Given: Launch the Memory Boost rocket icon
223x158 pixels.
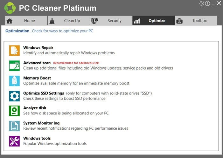Looking at the screenshot, I should coord(14,81).
